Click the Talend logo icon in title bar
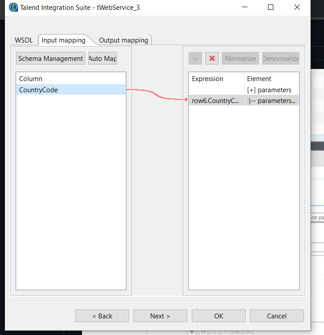324x335 pixels. pyautogui.click(x=13, y=8)
